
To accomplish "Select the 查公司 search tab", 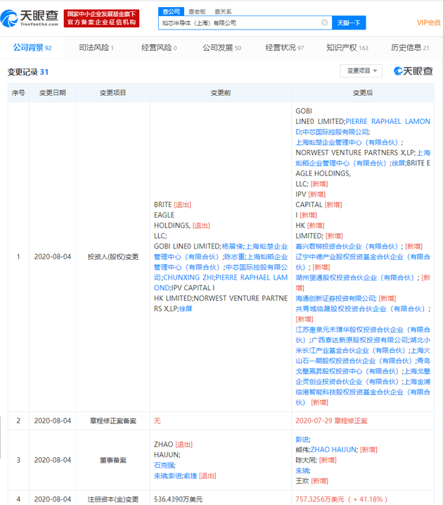I will click(x=171, y=11).
